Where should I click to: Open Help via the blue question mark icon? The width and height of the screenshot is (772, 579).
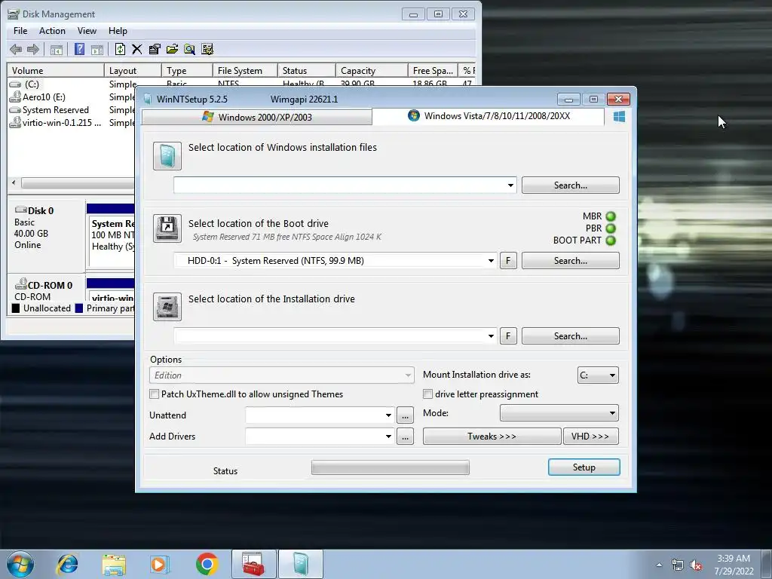79,49
